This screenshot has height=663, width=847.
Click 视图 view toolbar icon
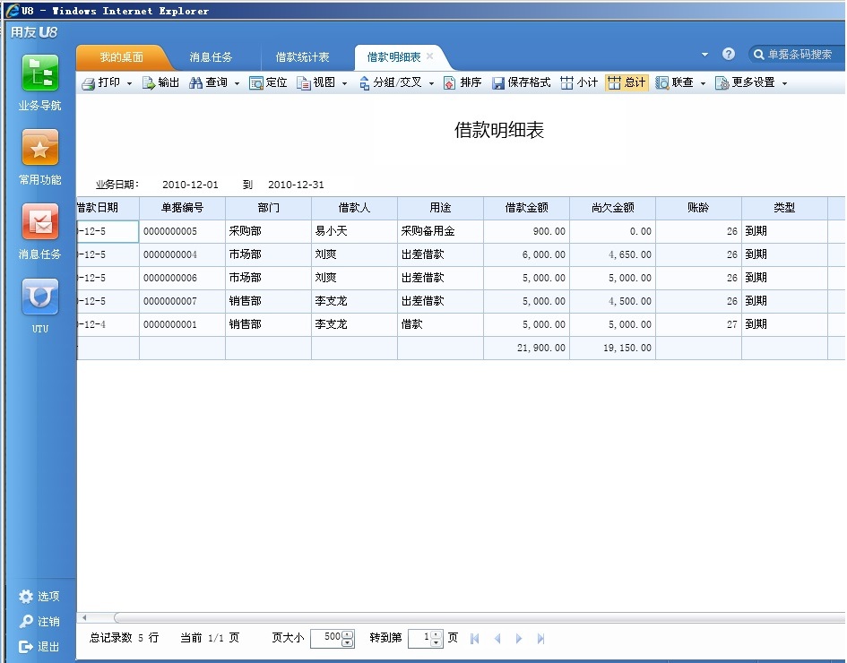tap(304, 83)
